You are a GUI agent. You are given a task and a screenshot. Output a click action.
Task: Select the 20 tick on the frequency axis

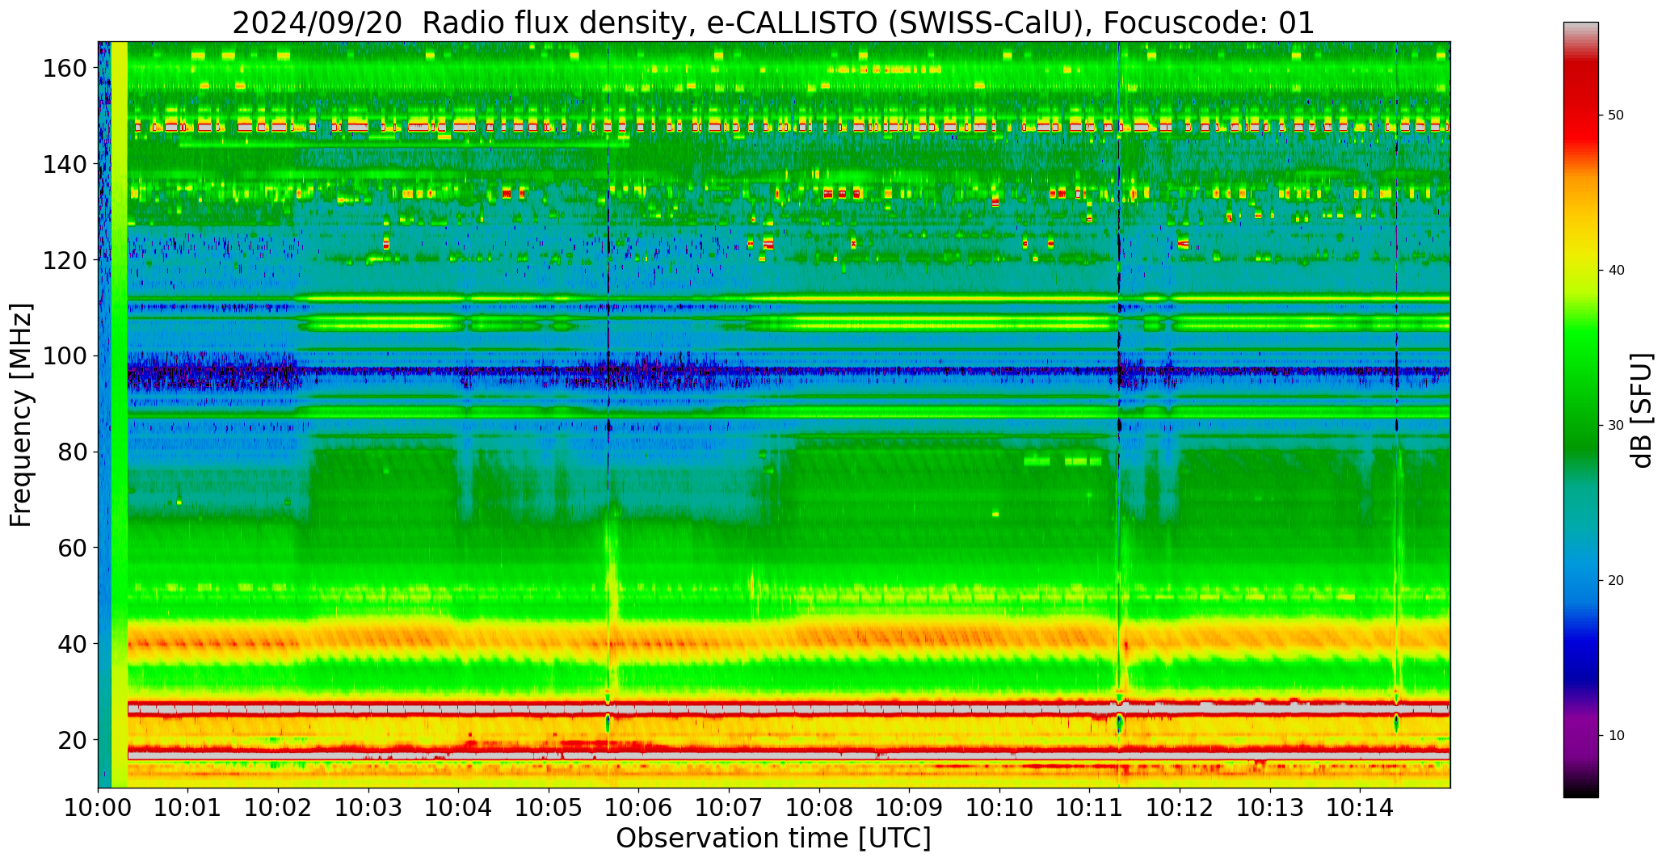[x=72, y=739]
